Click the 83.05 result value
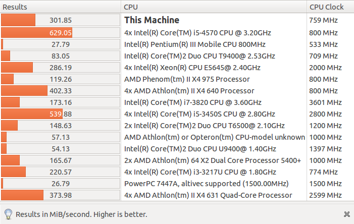This screenshot has height=224, width=354. click(61, 56)
